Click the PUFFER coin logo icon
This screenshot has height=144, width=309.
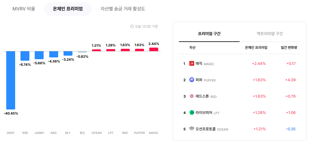coord(191,80)
